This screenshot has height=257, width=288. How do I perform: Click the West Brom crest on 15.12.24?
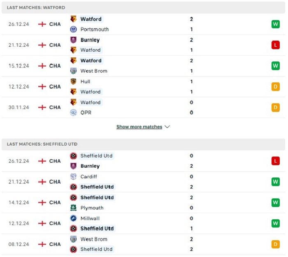[x=73, y=71]
